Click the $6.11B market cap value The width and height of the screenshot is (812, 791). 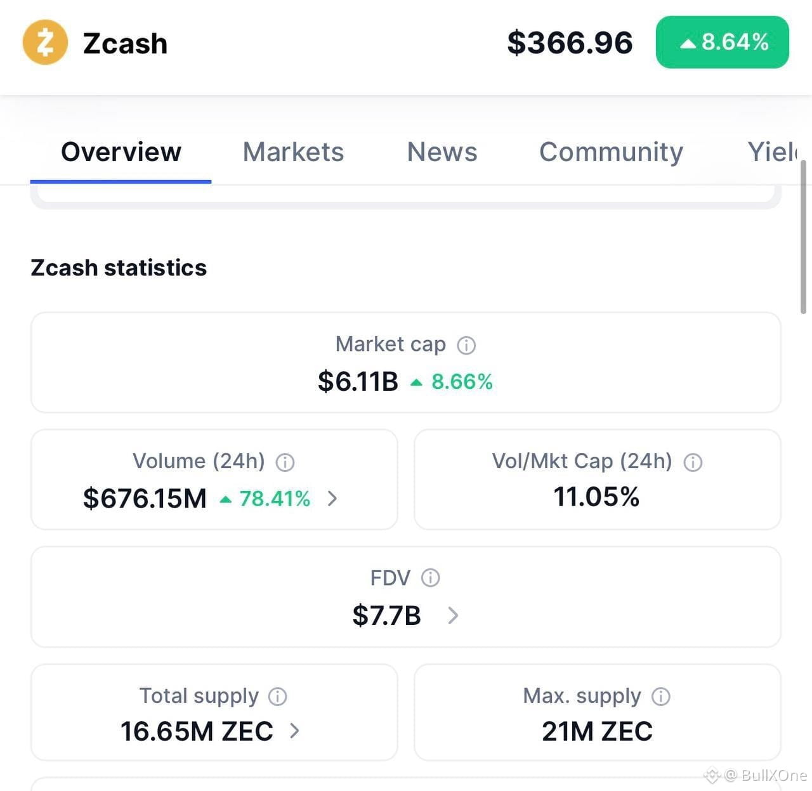358,382
